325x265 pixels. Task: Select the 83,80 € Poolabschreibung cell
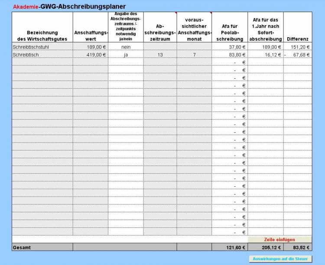click(x=229, y=55)
